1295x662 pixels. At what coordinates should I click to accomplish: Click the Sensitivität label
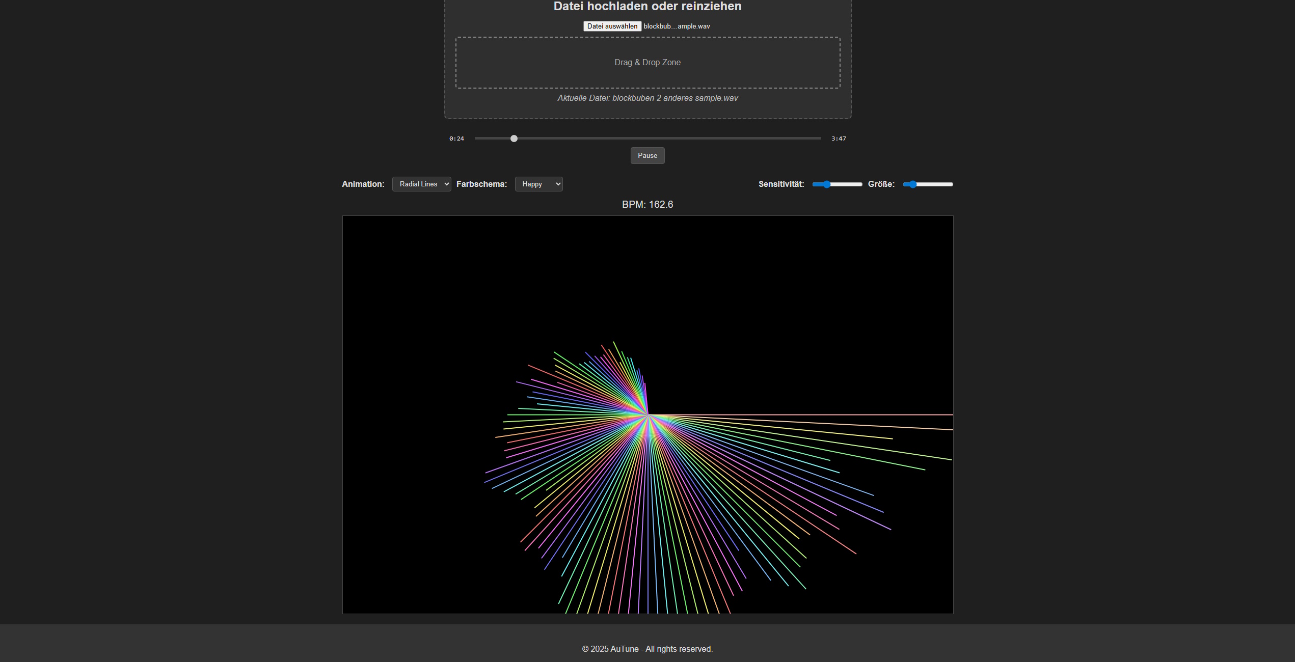coord(781,184)
